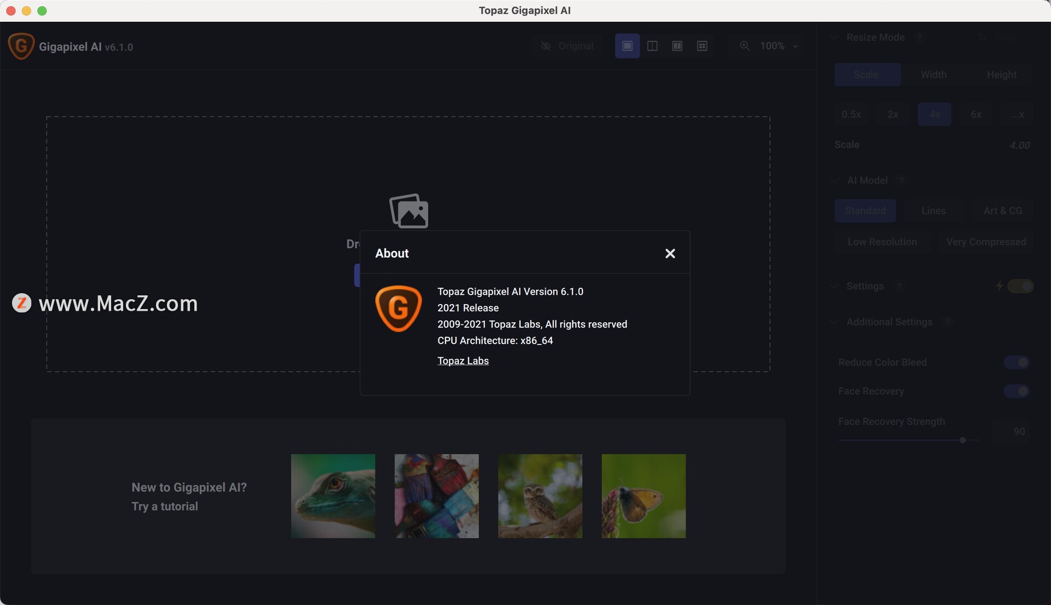Click the zoom magnifier icon

[744, 46]
